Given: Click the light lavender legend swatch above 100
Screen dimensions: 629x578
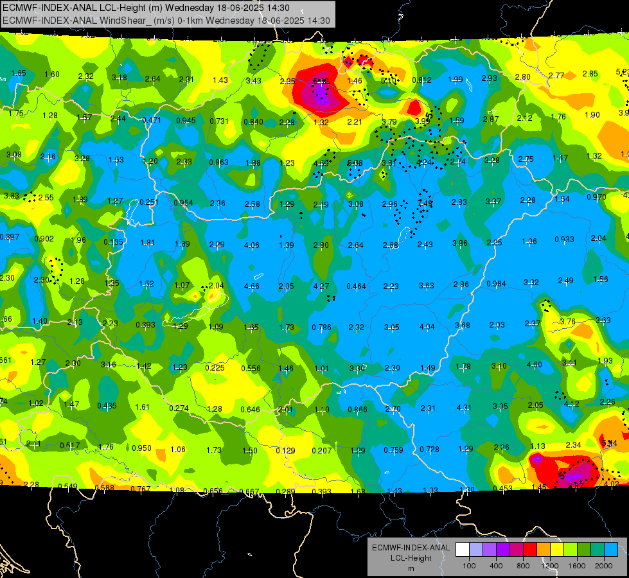Looking at the screenshot, I should [x=476, y=550].
